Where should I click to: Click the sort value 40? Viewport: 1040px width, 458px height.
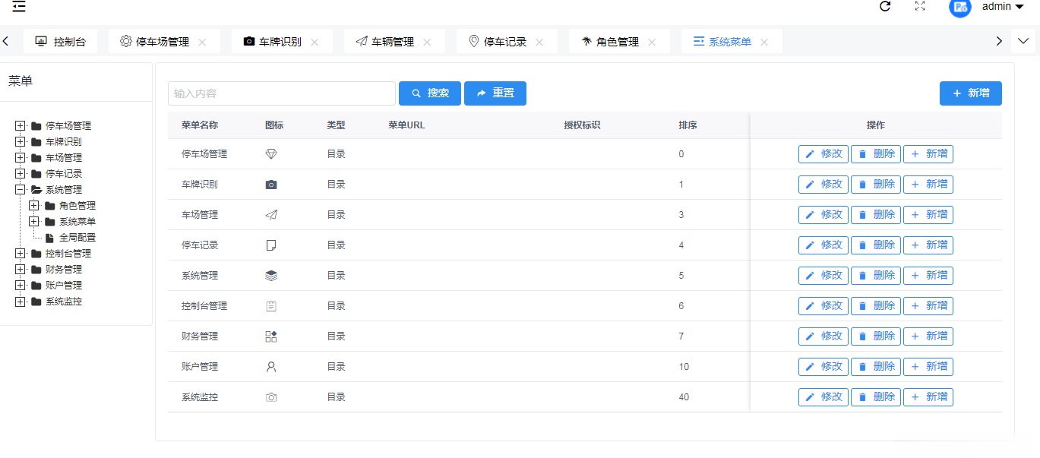pyautogui.click(x=684, y=397)
